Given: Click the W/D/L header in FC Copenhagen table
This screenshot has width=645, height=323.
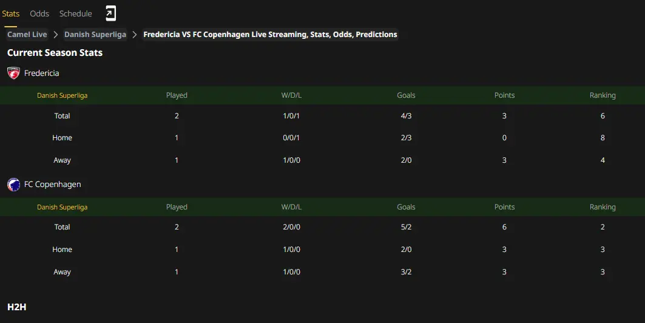Looking at the screenshot, I should pyautogui.click(x=291, y=207).
